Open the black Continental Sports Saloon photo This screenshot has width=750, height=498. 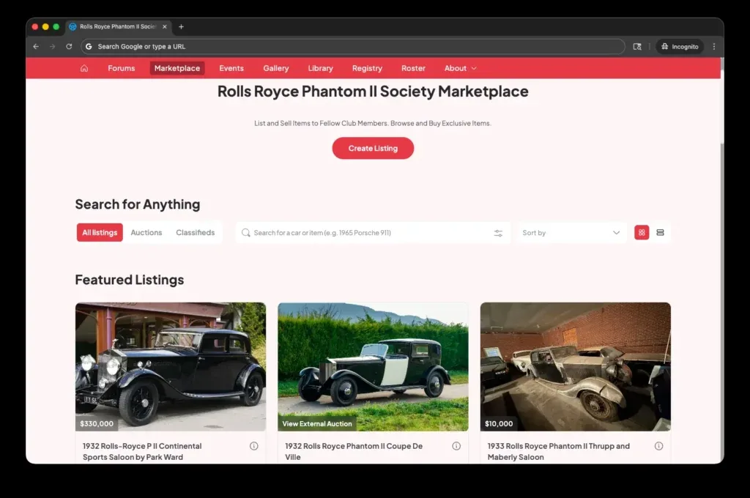(171, 366)
